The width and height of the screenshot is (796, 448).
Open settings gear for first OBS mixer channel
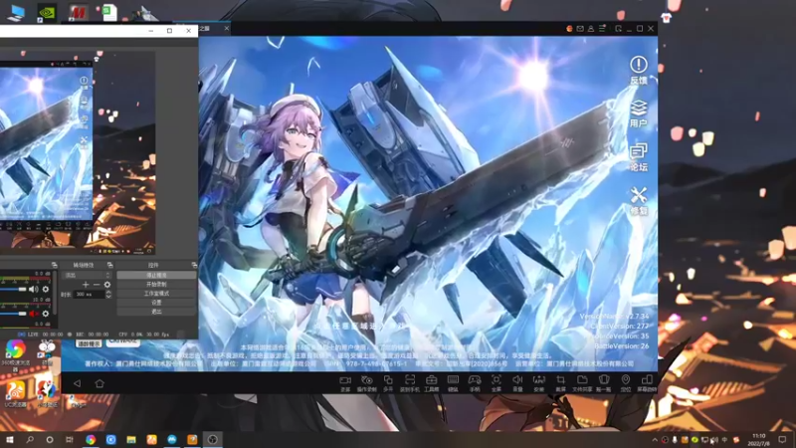46,289
